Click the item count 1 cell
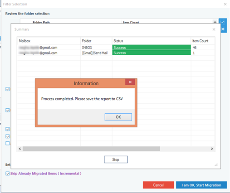The image size is (230, 193). (x=203, y=53)
